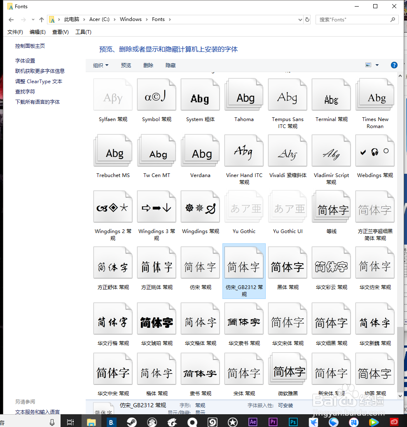The width and height of the screenshot is (407, 427).
Task: Open Task View on the taskbar
Action: [70, 422]
